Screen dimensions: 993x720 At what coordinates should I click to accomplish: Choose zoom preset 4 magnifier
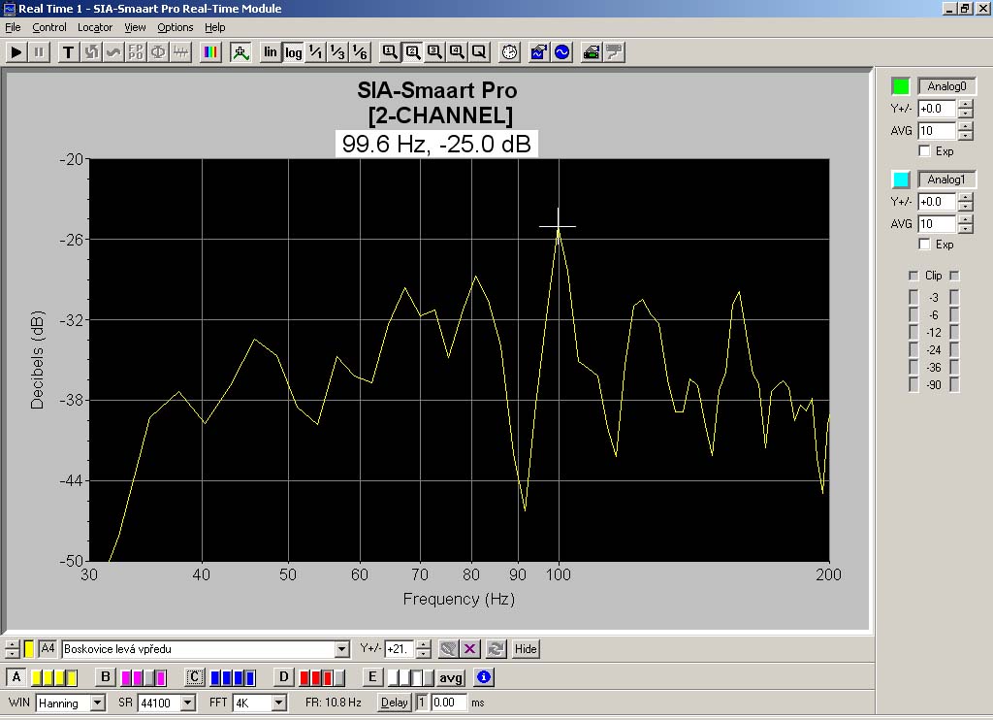tap(457, 52)
